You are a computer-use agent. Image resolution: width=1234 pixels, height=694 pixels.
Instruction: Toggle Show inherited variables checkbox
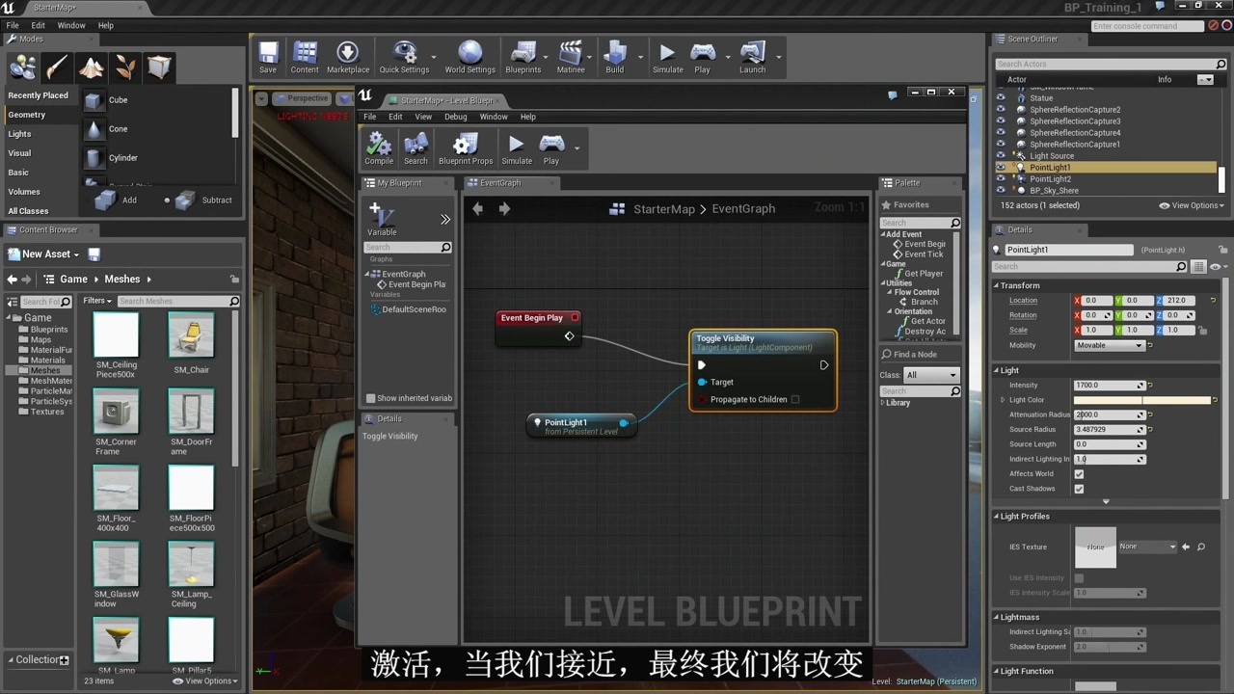370,398
